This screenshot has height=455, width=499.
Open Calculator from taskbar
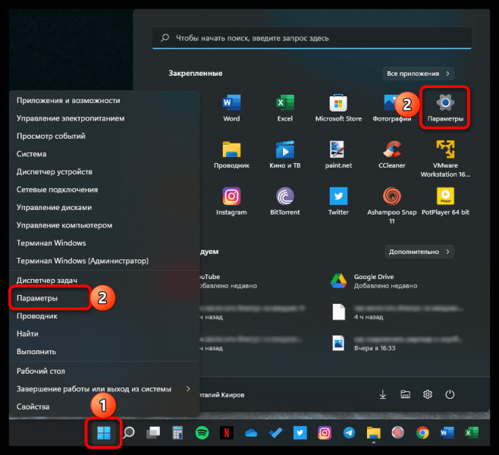pos(177,433)
